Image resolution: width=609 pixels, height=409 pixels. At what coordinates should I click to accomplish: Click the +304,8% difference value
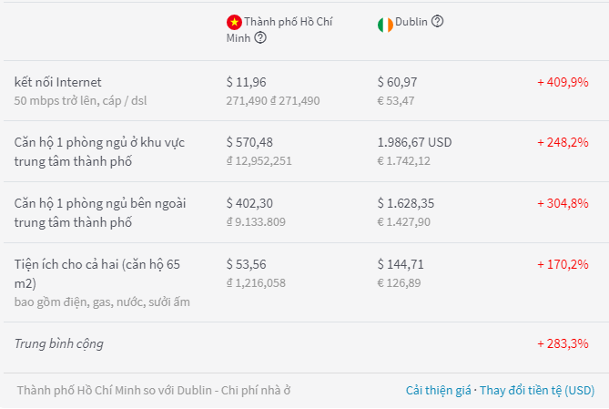563,203
